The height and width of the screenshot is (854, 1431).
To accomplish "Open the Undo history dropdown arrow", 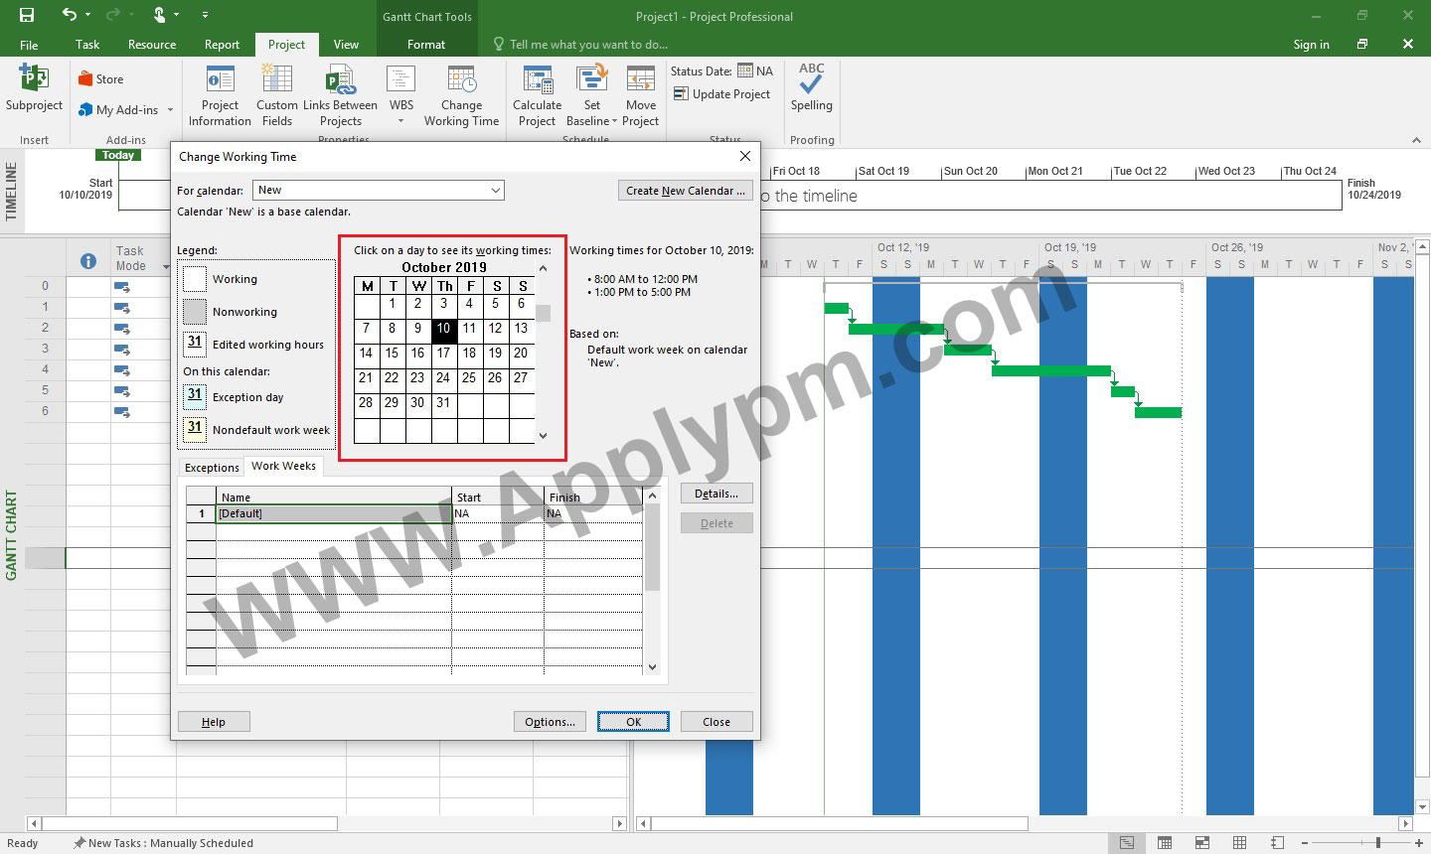I will click(88, 15).
